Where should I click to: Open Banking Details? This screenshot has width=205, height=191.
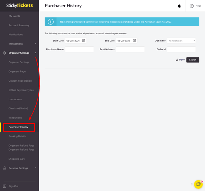tap(17, 136)
